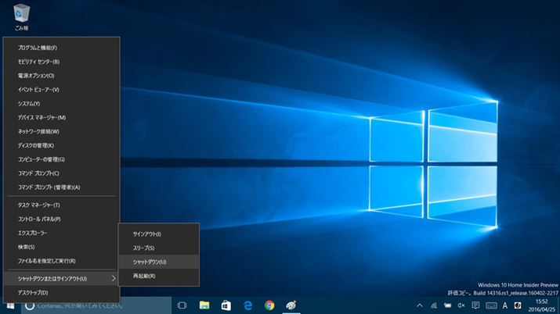Click the Task View taskbar icon
This screenshot has height=314, width=560.
click(182, 305)
